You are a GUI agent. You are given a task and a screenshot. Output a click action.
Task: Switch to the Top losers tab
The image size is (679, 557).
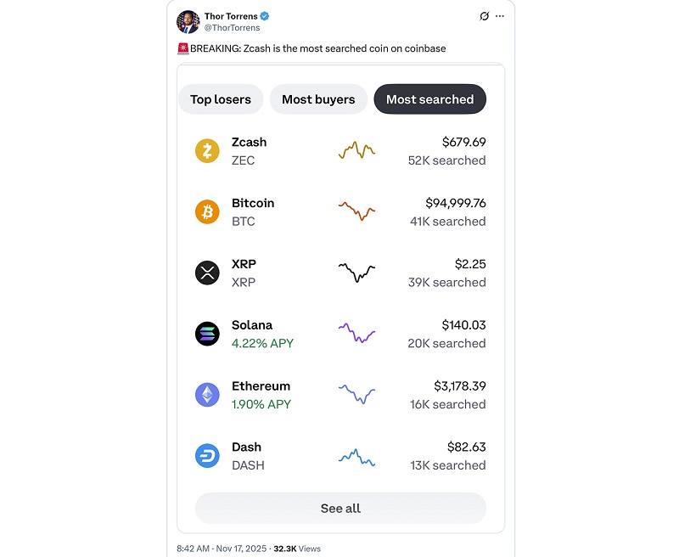(x=221, y=99)
